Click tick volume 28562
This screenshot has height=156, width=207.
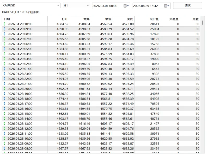pos(155,129)
